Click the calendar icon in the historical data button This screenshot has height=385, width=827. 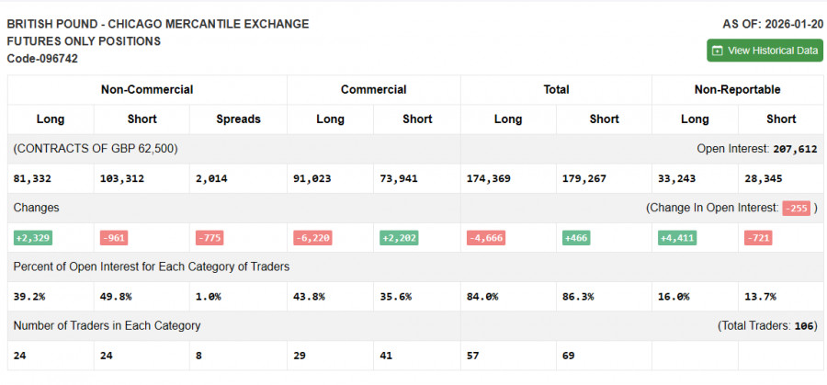pos(718,51)
